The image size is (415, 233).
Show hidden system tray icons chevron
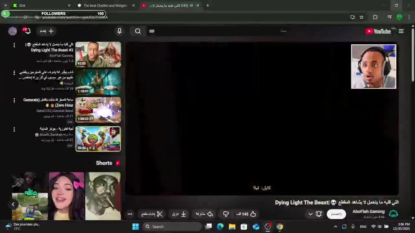point(336,227)
